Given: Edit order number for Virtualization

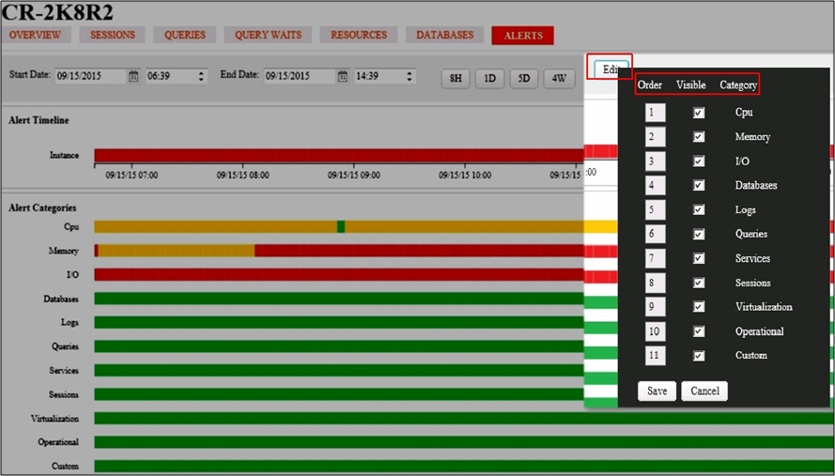Looking at the screenshot, I should pos(655,307).
